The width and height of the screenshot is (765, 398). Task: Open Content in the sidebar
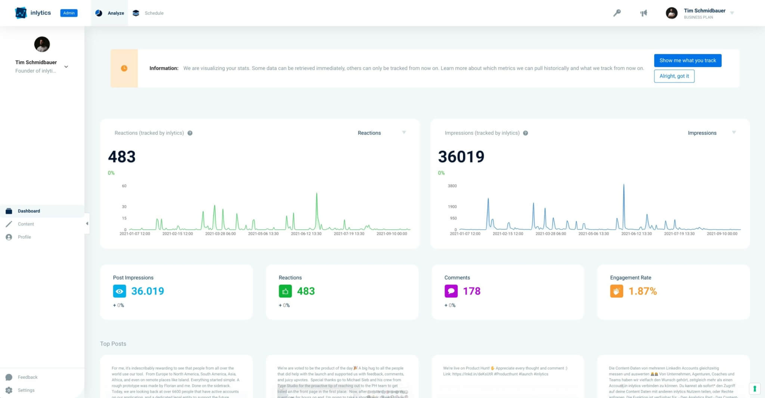click(42, 224)
